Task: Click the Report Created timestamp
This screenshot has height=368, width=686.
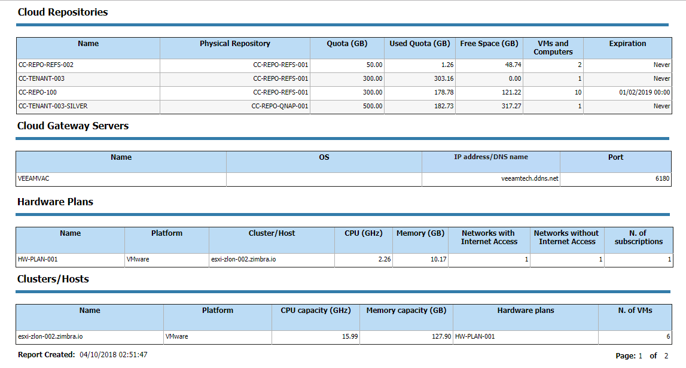Action: click(x=113, y=355)
